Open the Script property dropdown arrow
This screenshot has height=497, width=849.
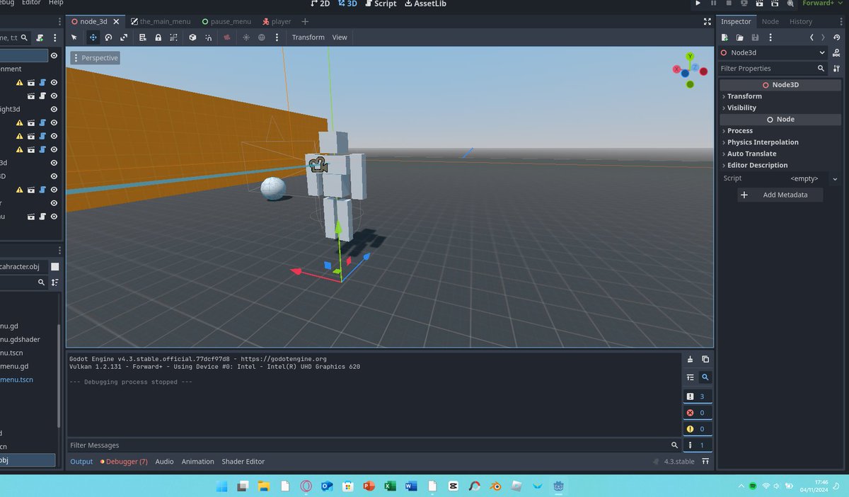(835, 179)
